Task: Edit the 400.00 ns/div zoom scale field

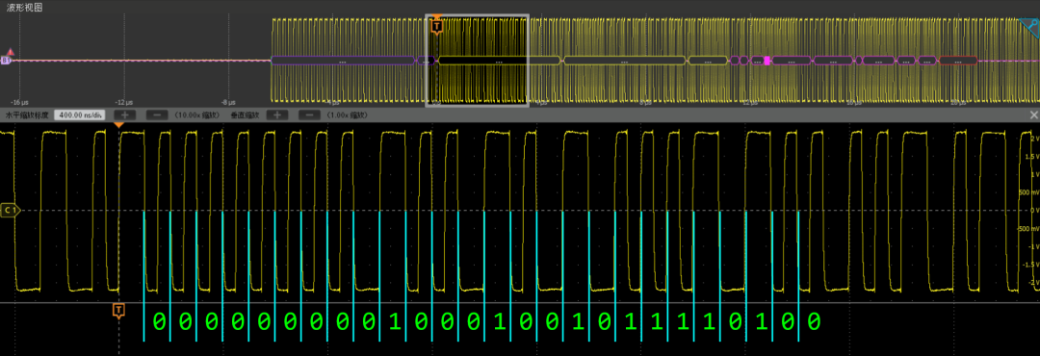Action: 79,114
